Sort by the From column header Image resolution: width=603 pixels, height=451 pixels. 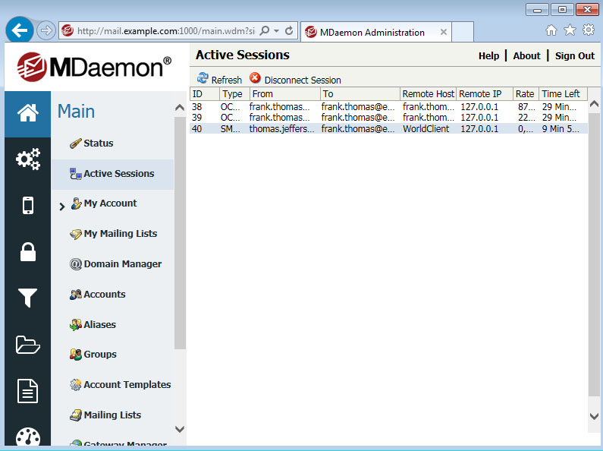[284, 94]
